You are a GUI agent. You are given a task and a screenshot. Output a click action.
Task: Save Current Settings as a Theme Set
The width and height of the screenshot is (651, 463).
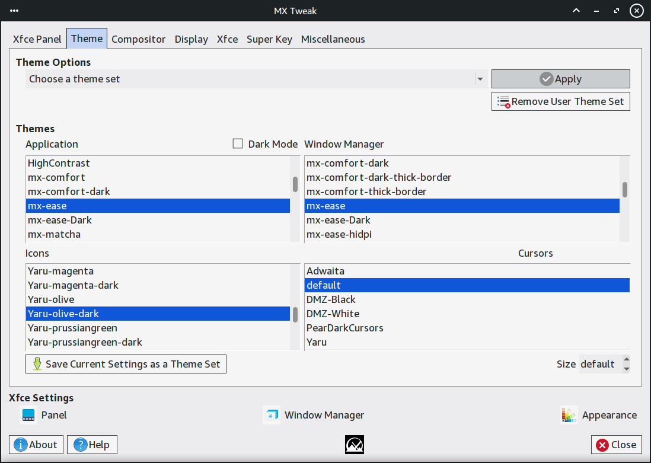pyautogui.click(x=126, y=364)
